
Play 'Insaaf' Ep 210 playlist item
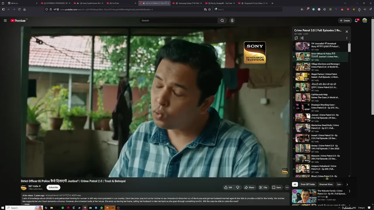pos(321,138)
